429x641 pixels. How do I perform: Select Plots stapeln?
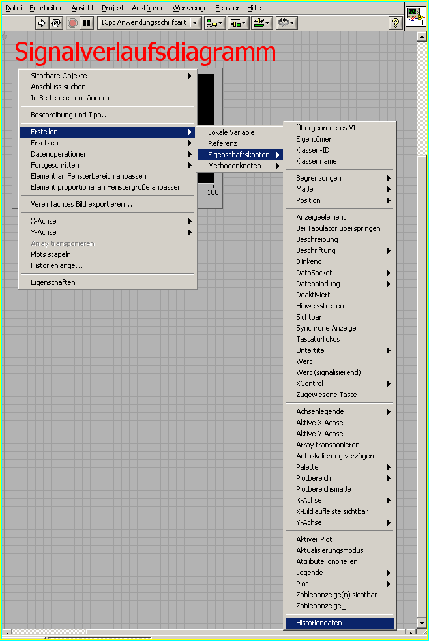click(x=108, y=254)
